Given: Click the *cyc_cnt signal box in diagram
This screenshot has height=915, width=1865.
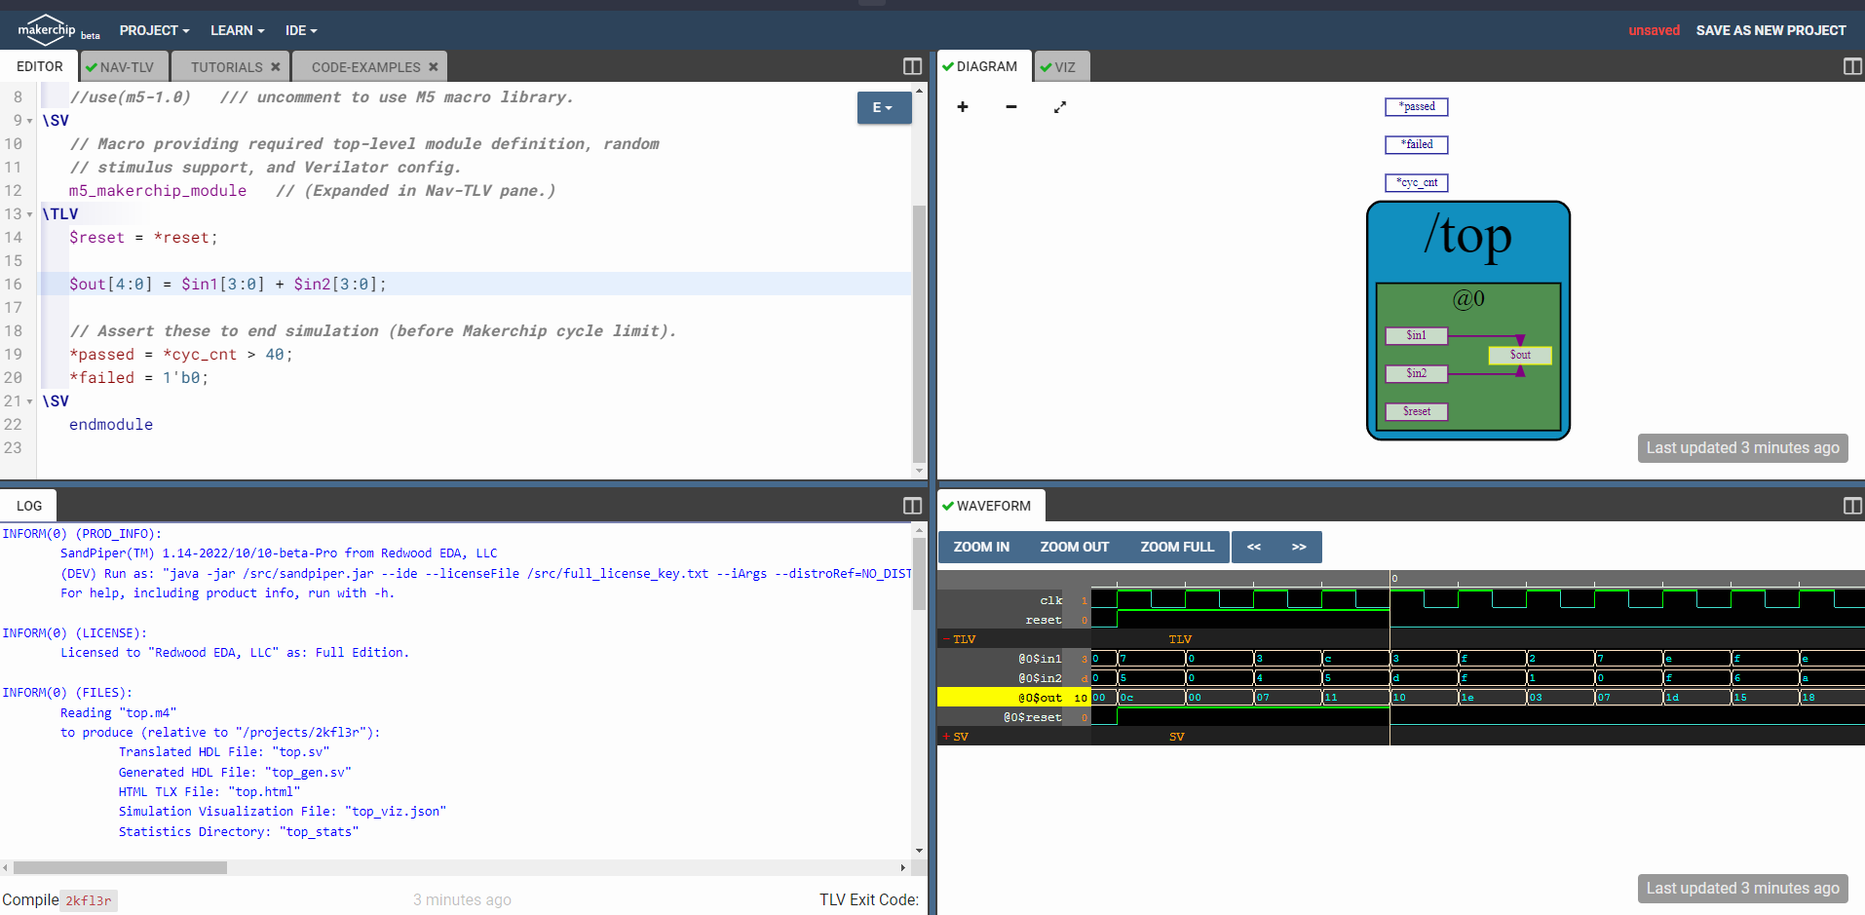Looking at the screenshot, I should pos(1417,182).
